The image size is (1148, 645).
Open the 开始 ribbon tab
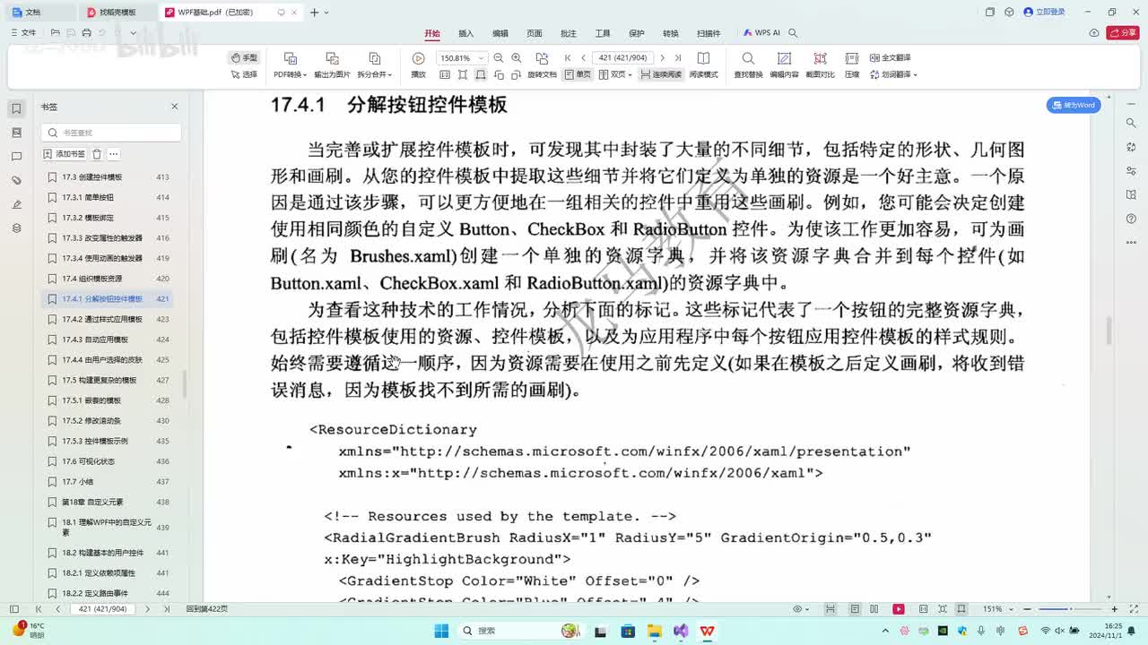point(432,33)
